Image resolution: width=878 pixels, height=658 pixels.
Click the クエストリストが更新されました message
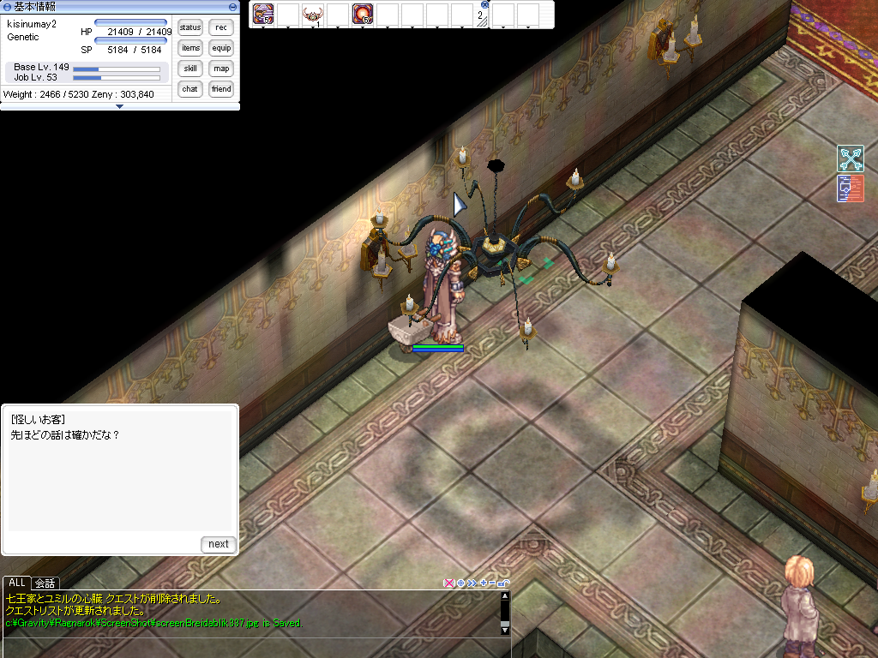(75, 611)
